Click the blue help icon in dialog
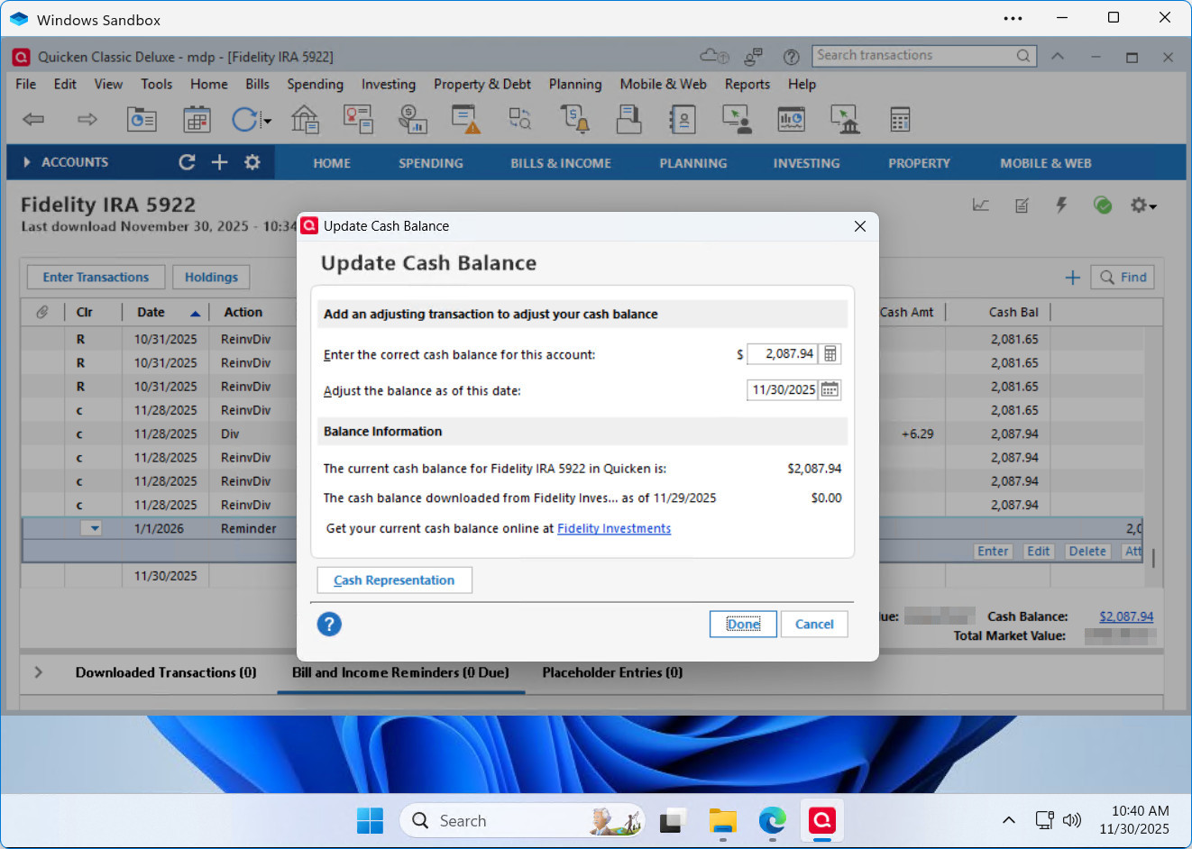The height and width of the screenshot is (849, 1192). (329, 624)
